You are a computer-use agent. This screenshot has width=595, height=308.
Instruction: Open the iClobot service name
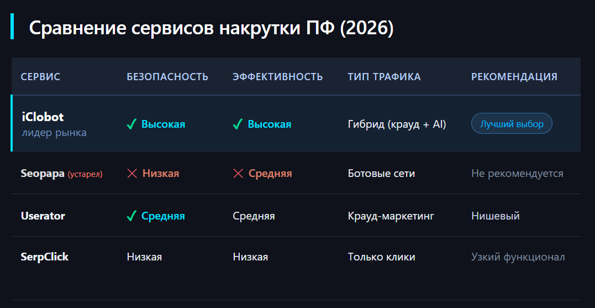[43, 117]
